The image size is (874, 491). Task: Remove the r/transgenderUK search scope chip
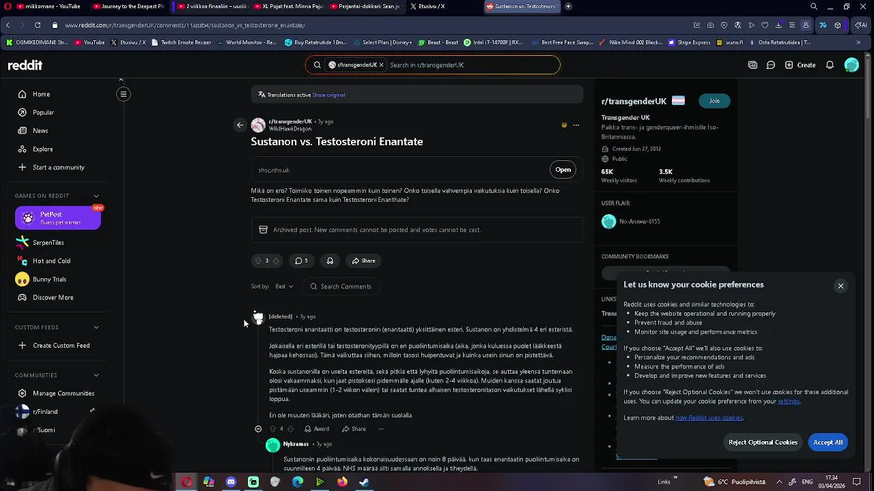381,65
